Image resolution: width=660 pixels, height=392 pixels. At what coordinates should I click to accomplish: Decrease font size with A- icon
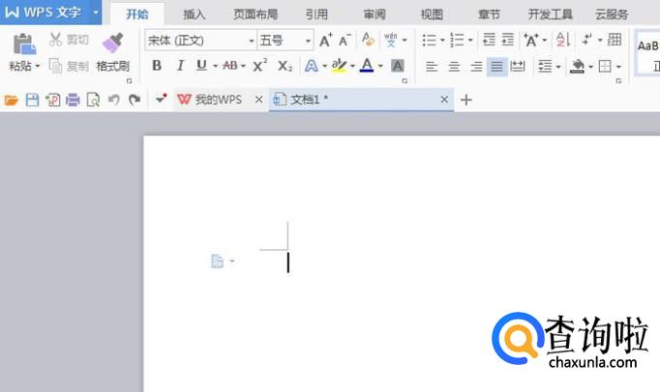pyautogui.click(x=345, y=40)
